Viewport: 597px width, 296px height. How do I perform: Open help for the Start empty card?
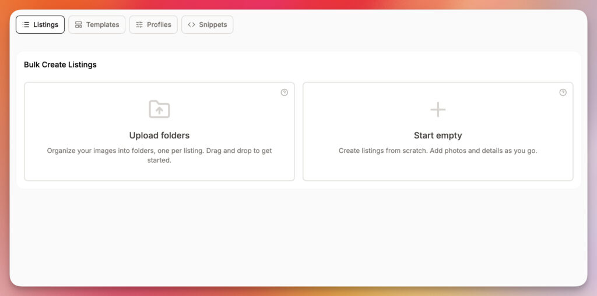tap(563, 92)
